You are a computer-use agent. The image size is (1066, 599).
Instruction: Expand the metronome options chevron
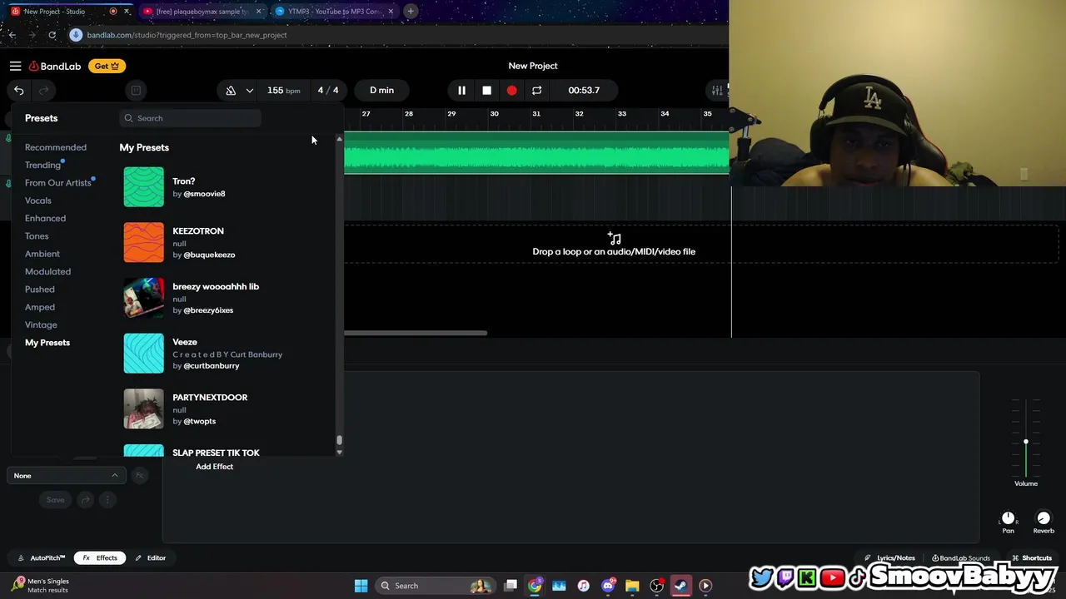[x=249, y=90]
